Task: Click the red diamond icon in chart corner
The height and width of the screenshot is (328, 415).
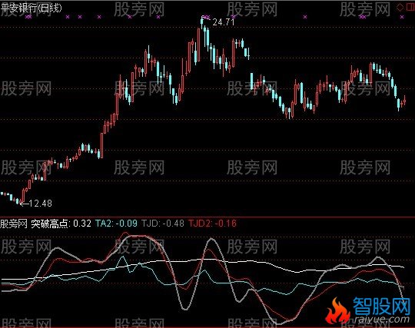Action: [x=400, y=7]
